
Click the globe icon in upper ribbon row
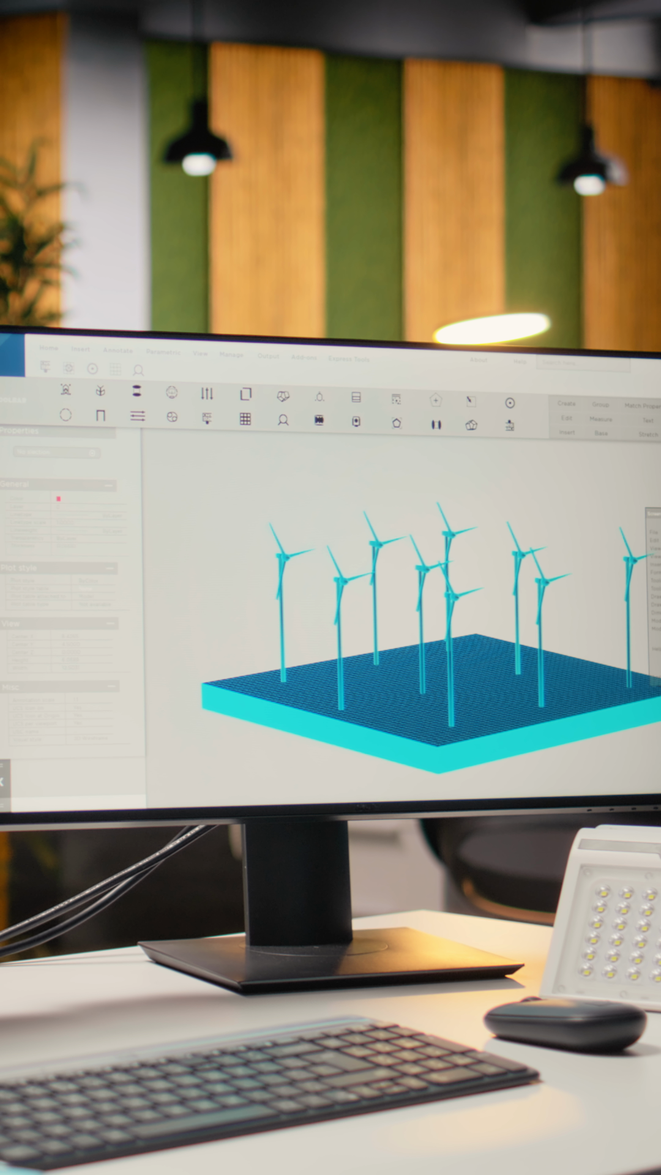[x=171, y=392]
